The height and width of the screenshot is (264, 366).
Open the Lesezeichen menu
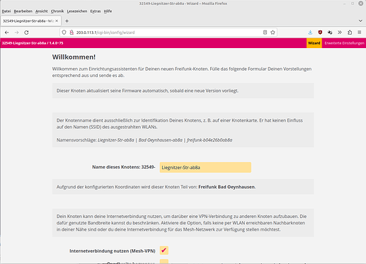pyautogui.click(x=77, y=11)
